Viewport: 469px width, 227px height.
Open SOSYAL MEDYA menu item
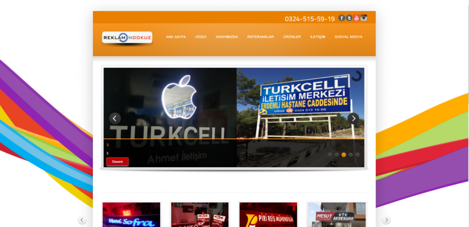click(349, 37)
